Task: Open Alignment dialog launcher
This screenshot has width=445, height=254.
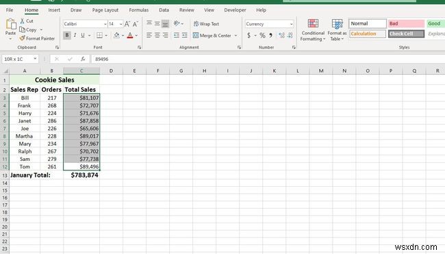Action: pyautogui.click(x=239, y=47)
